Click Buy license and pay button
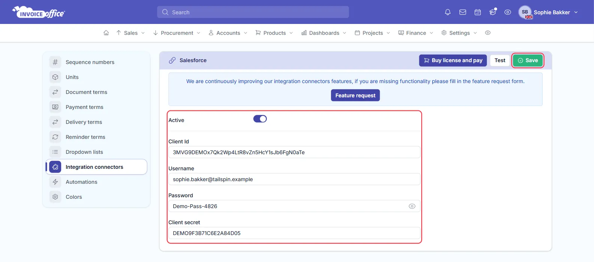Screen dimensions: 594x262 pyautogui.click(x=453, y=60)
